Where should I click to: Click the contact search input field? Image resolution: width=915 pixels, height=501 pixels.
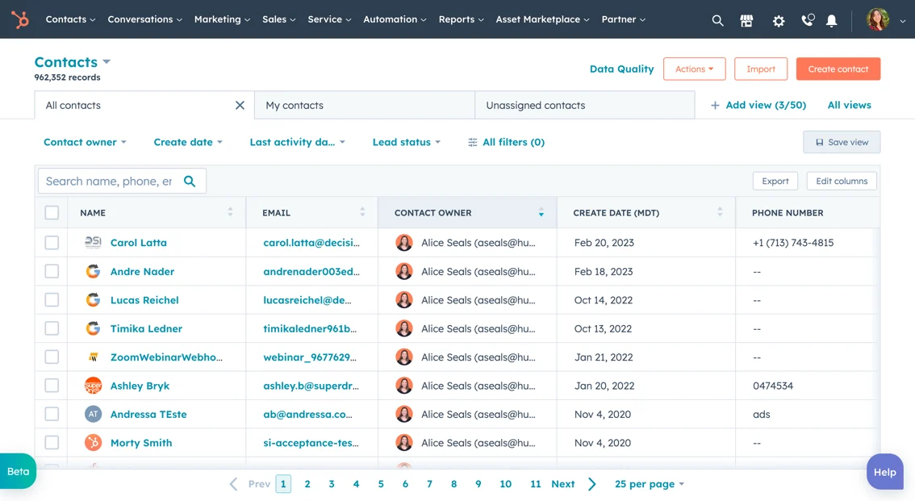tap(109, 182)
